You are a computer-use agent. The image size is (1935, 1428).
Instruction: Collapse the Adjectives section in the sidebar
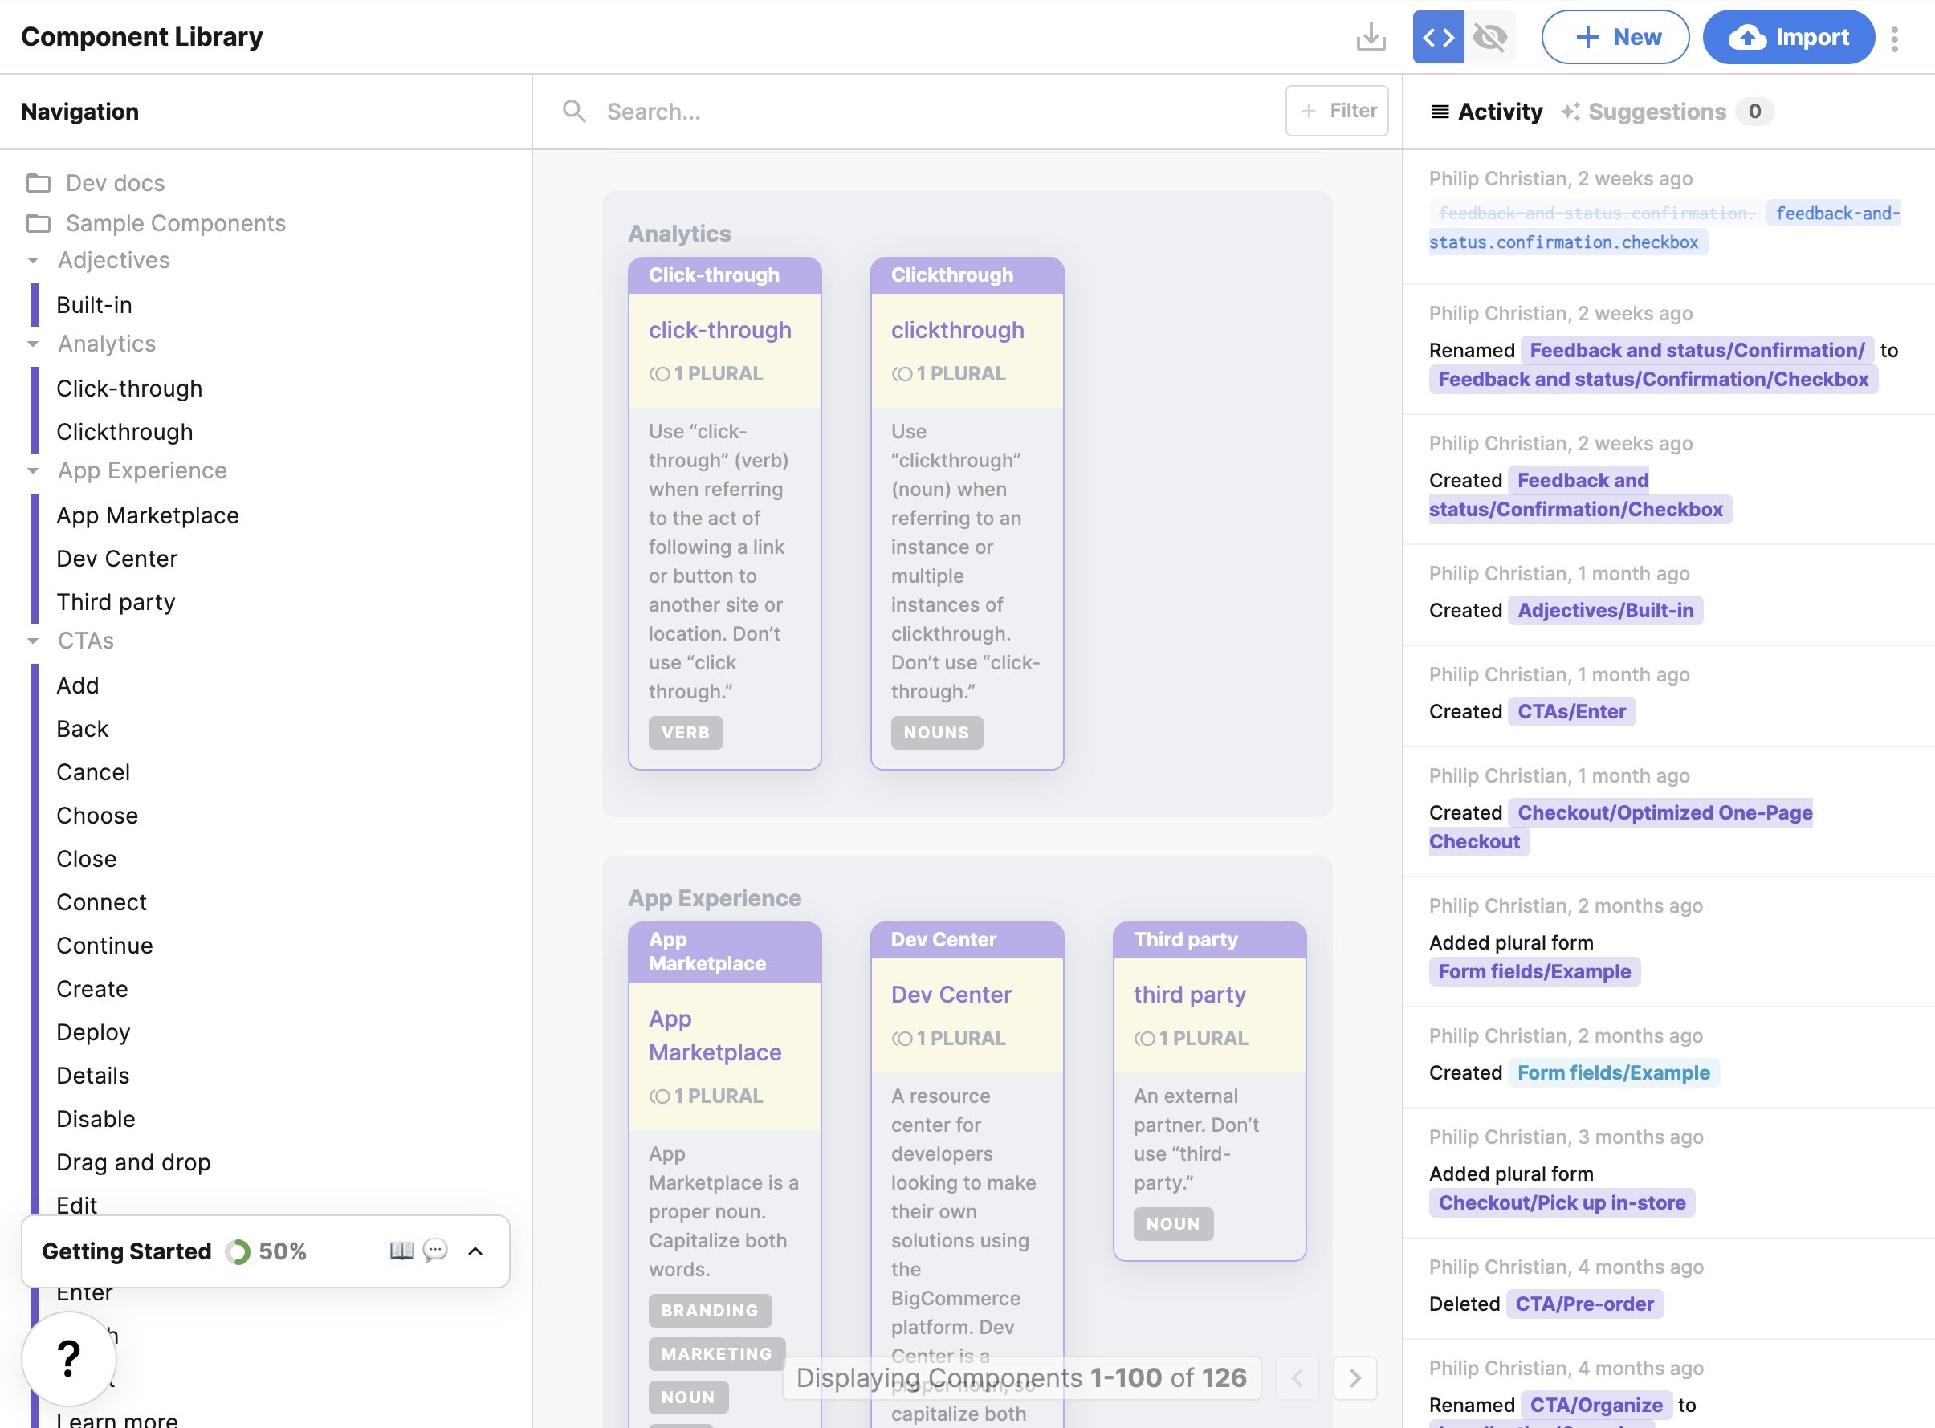pyautogui.click(x=33, y=260)
